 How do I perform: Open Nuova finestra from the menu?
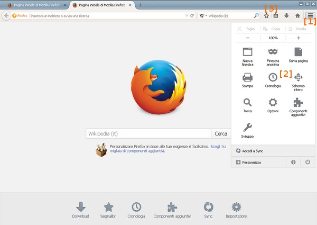(247, 57)
